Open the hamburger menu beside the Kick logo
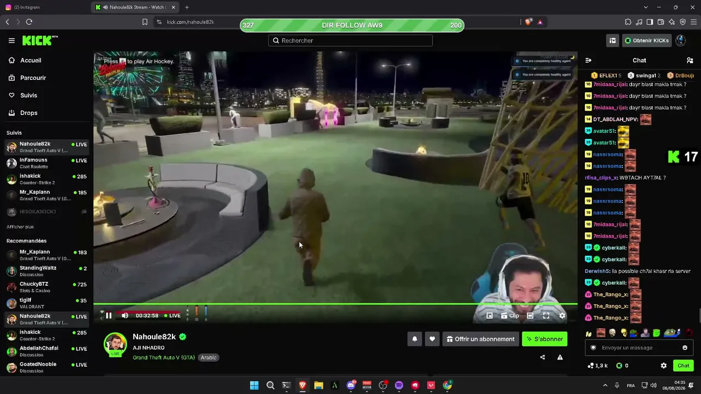701x394 pixels. [12, 40]
